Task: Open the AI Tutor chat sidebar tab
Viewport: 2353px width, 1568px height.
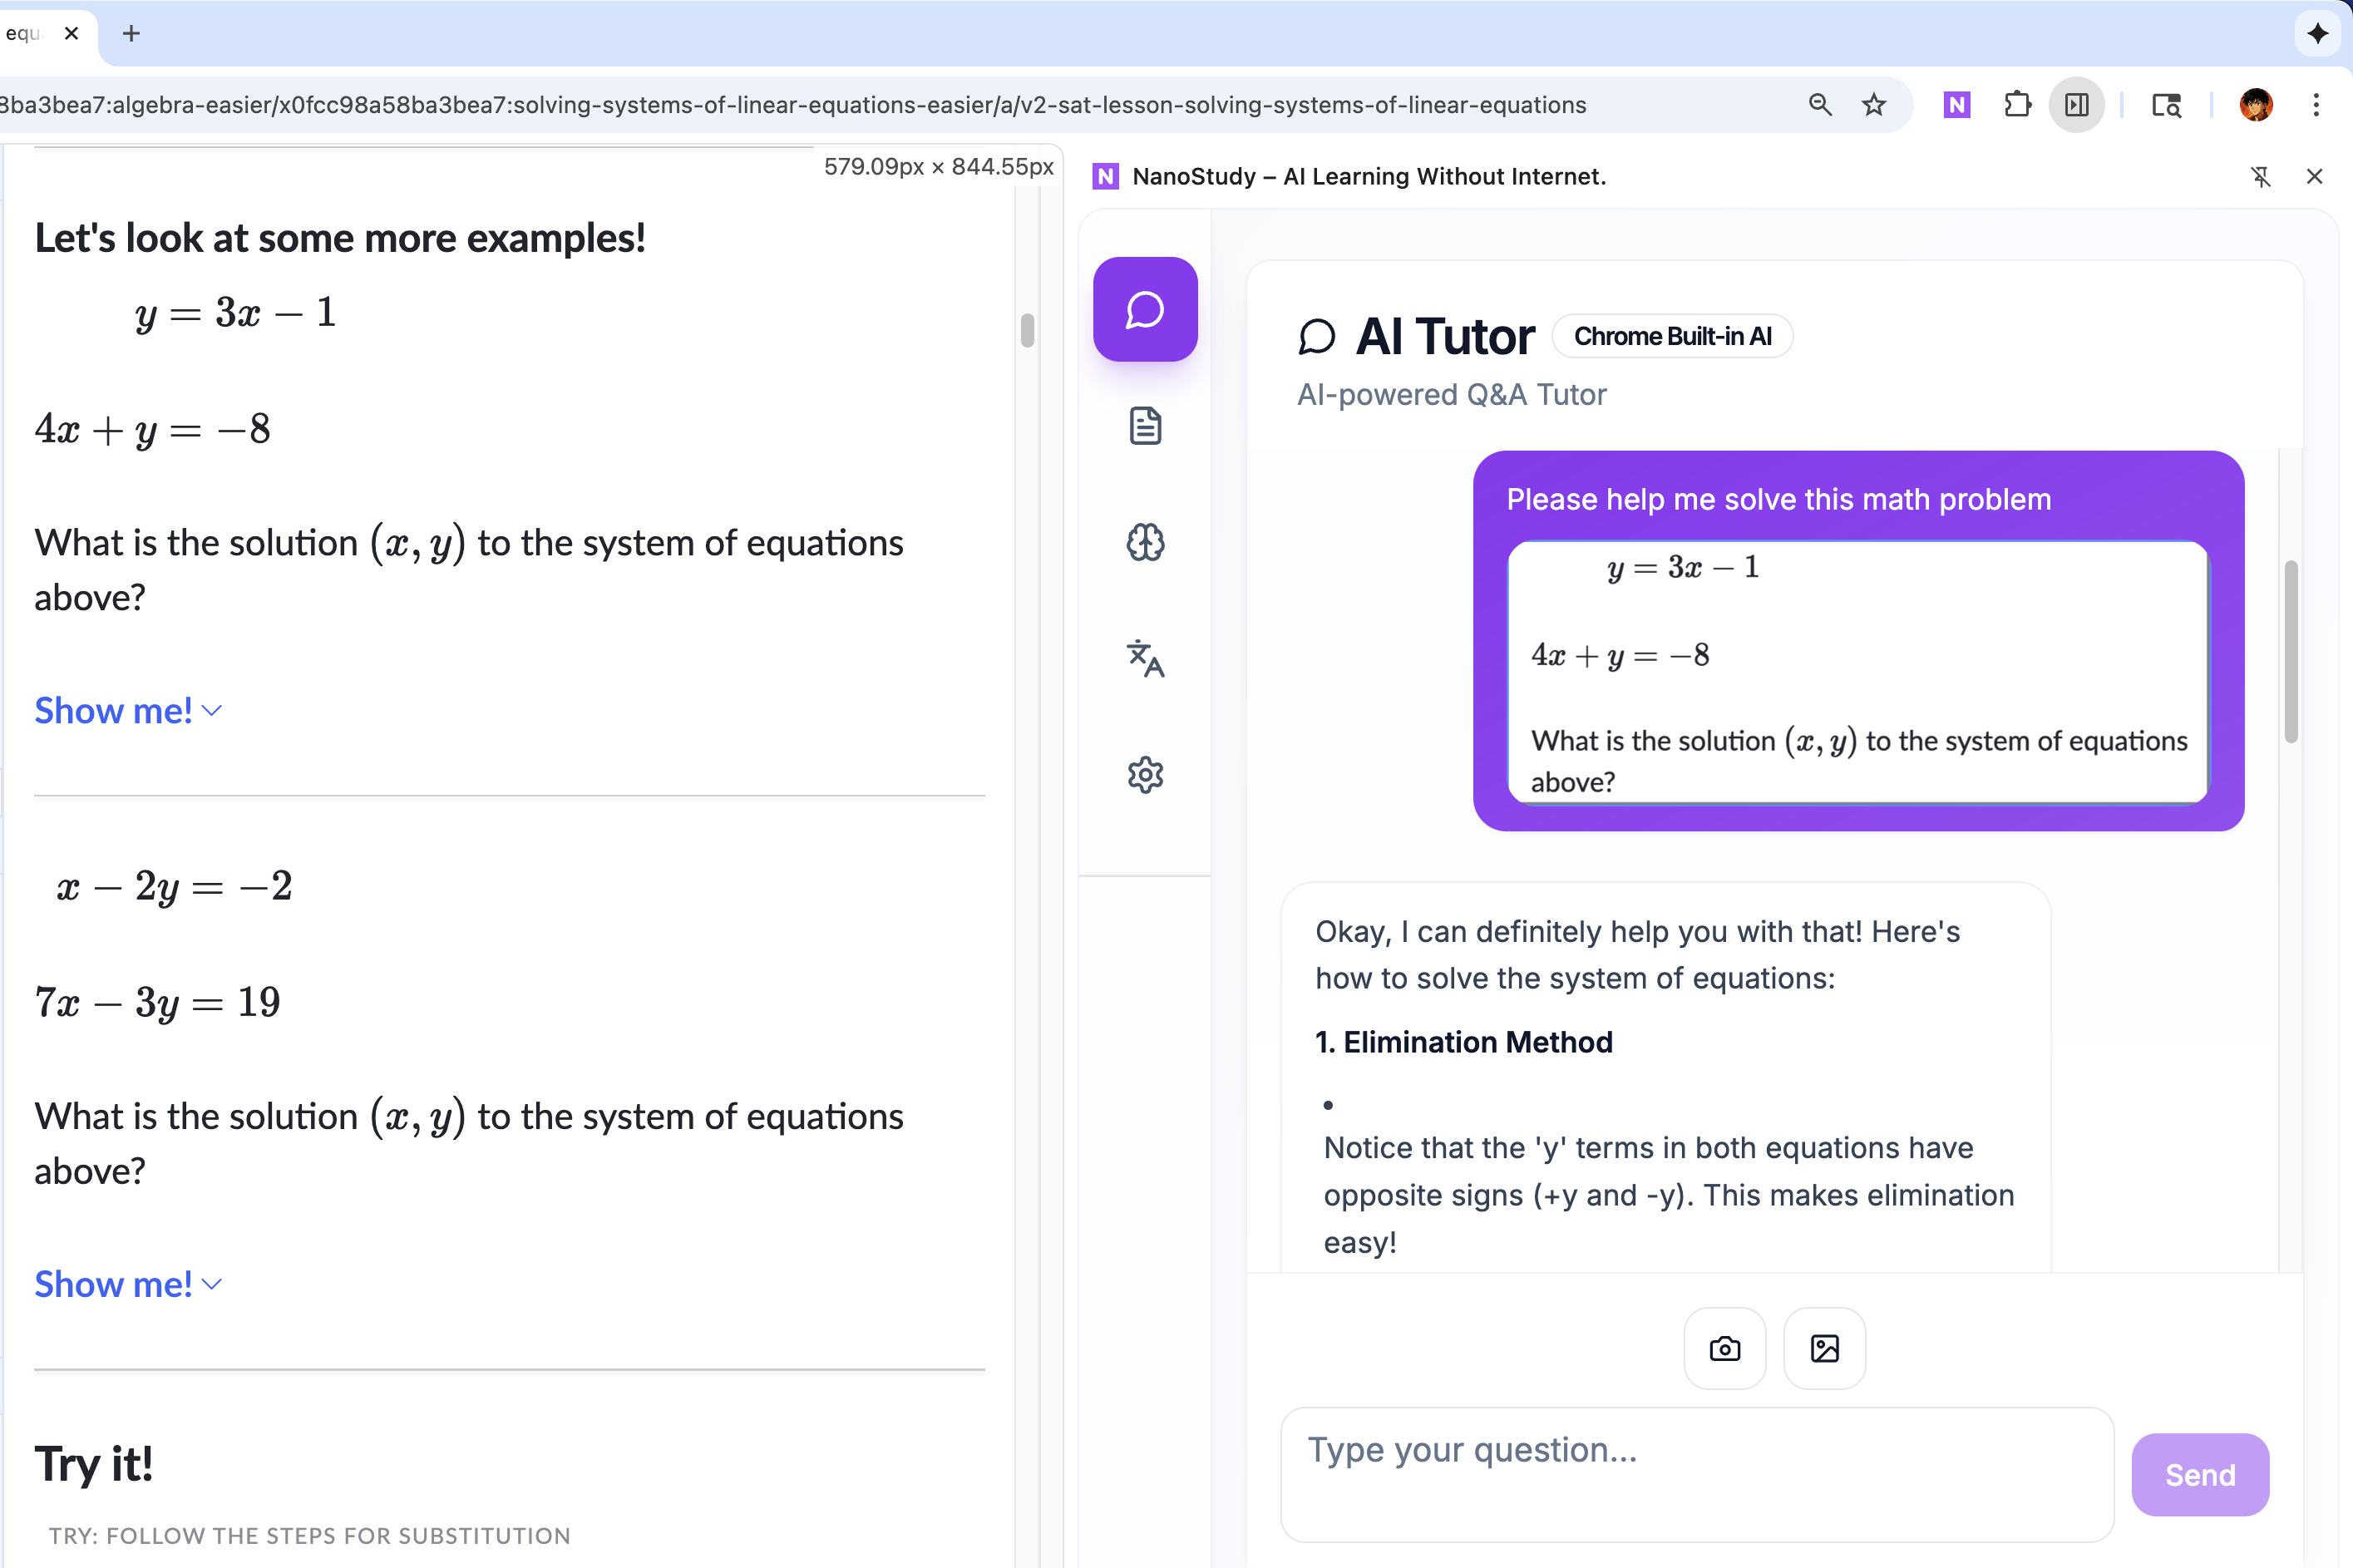Action: tap(1145, 309)
